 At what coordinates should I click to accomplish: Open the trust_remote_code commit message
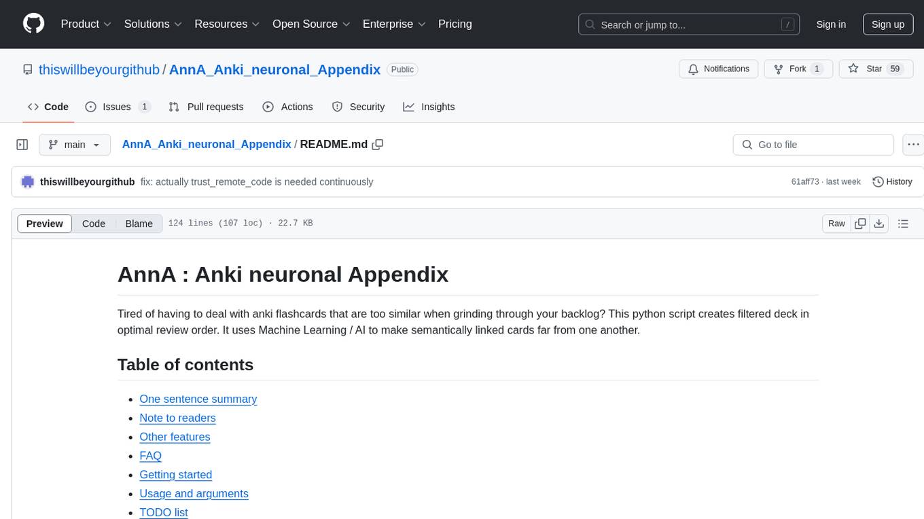point(257,181)
